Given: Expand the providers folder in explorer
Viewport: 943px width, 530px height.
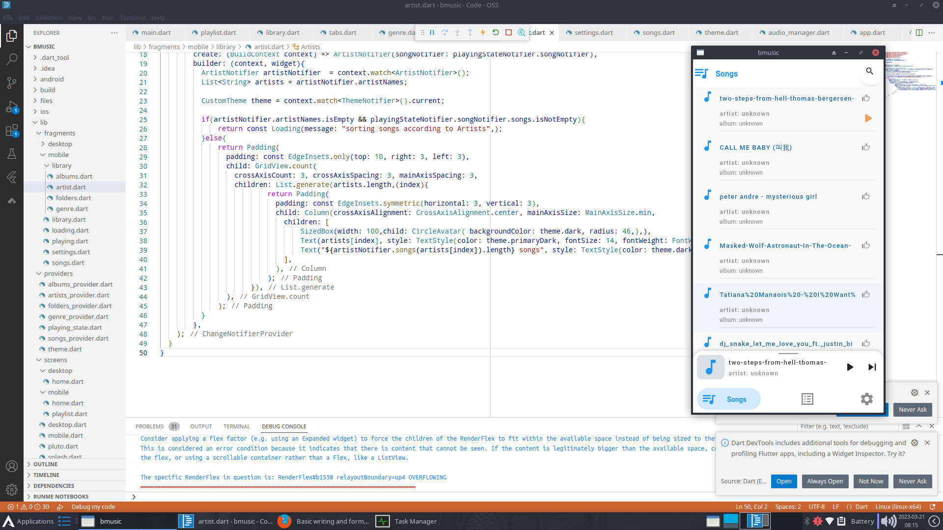Looking at the screenshot, I should 58,273.
